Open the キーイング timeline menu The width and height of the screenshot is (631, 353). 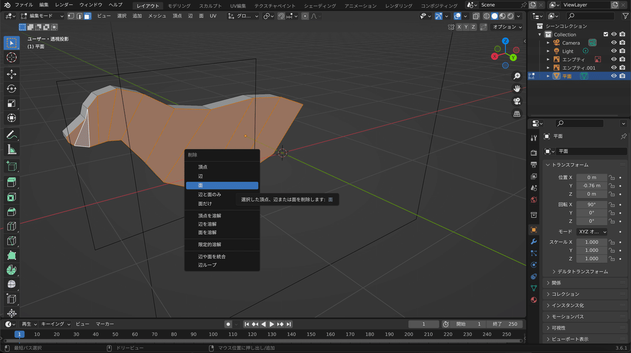click(x=55, y=324)
